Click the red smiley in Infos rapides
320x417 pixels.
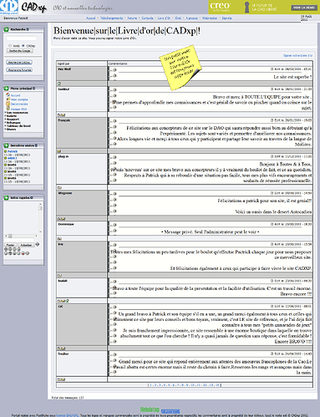pyautogui.click(x=23, y=253)
